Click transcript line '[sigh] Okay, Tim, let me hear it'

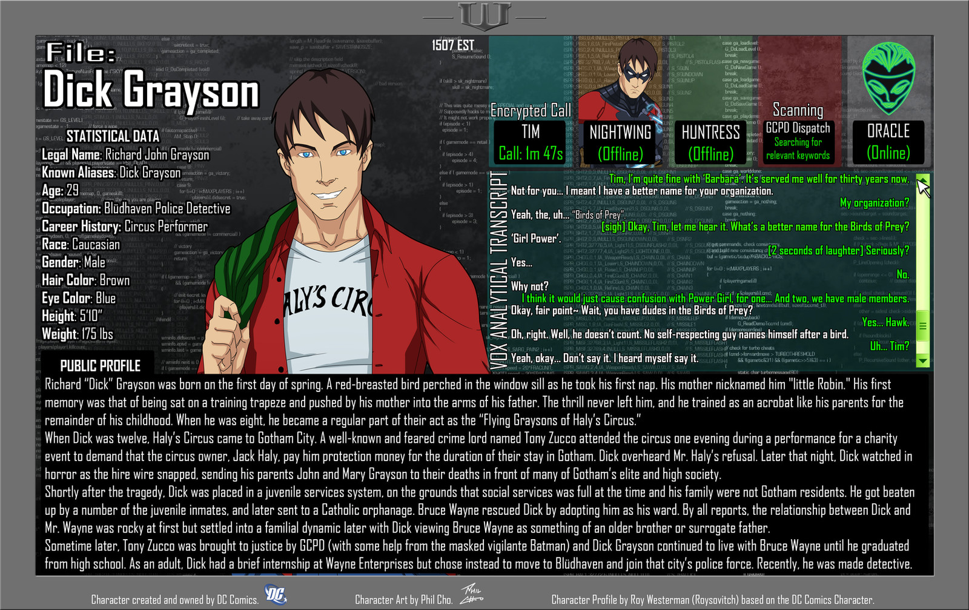click(x=755, y=227)
